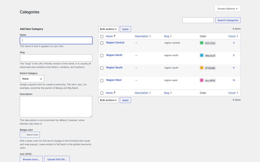Click the green Region Central color swatch
The height and width of the screenshot is (162, 260).
[202, 43]
